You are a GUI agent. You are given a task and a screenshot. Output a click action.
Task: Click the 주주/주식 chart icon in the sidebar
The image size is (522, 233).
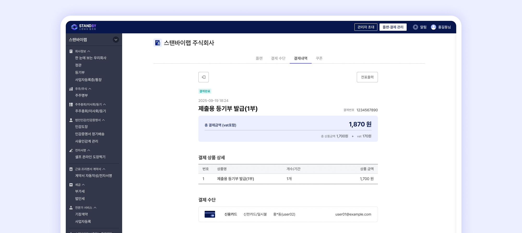click(x=71, y=89)
